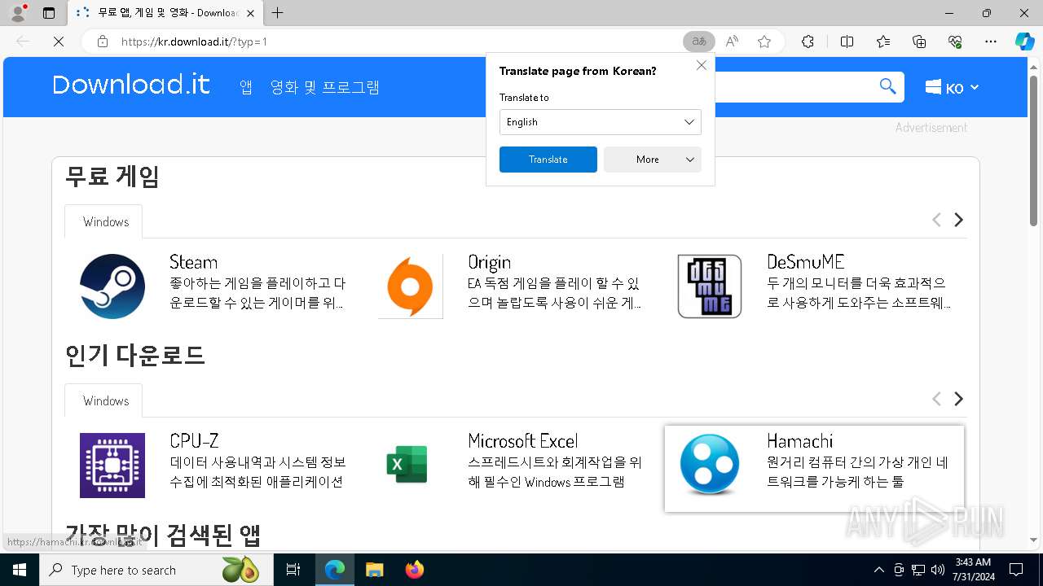This screenshot has height=586, width=1043.
Task: Open the Origin app icon
Action: [x=411, y=286]
